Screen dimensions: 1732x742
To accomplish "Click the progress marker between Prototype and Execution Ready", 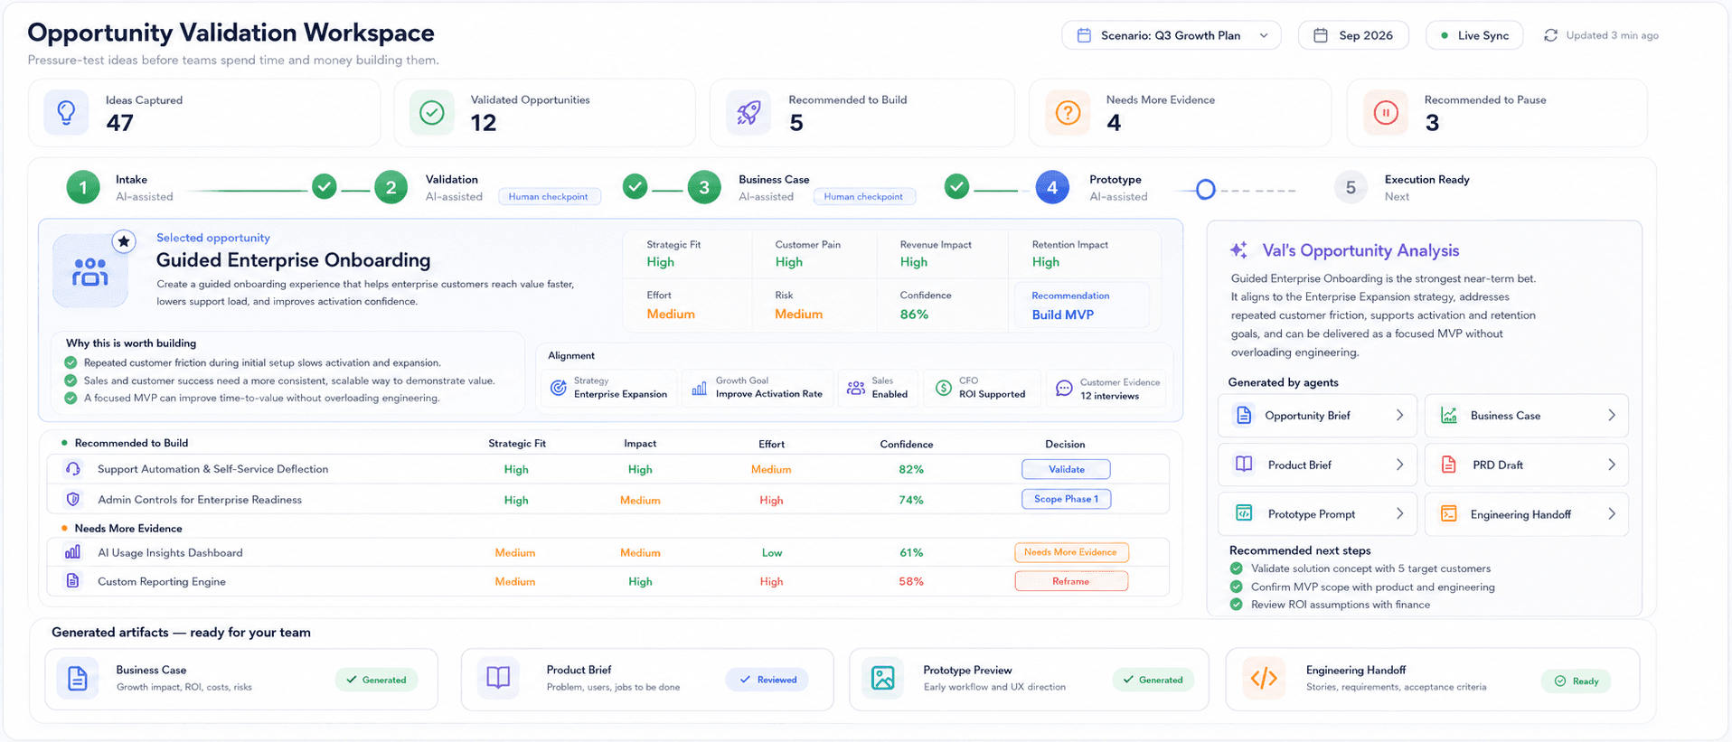I will (1205, 190).
